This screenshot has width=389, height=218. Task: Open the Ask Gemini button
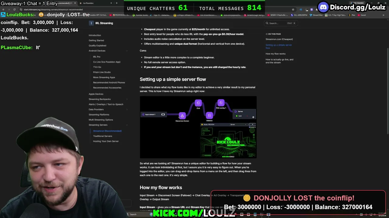[x=357, y=3]
